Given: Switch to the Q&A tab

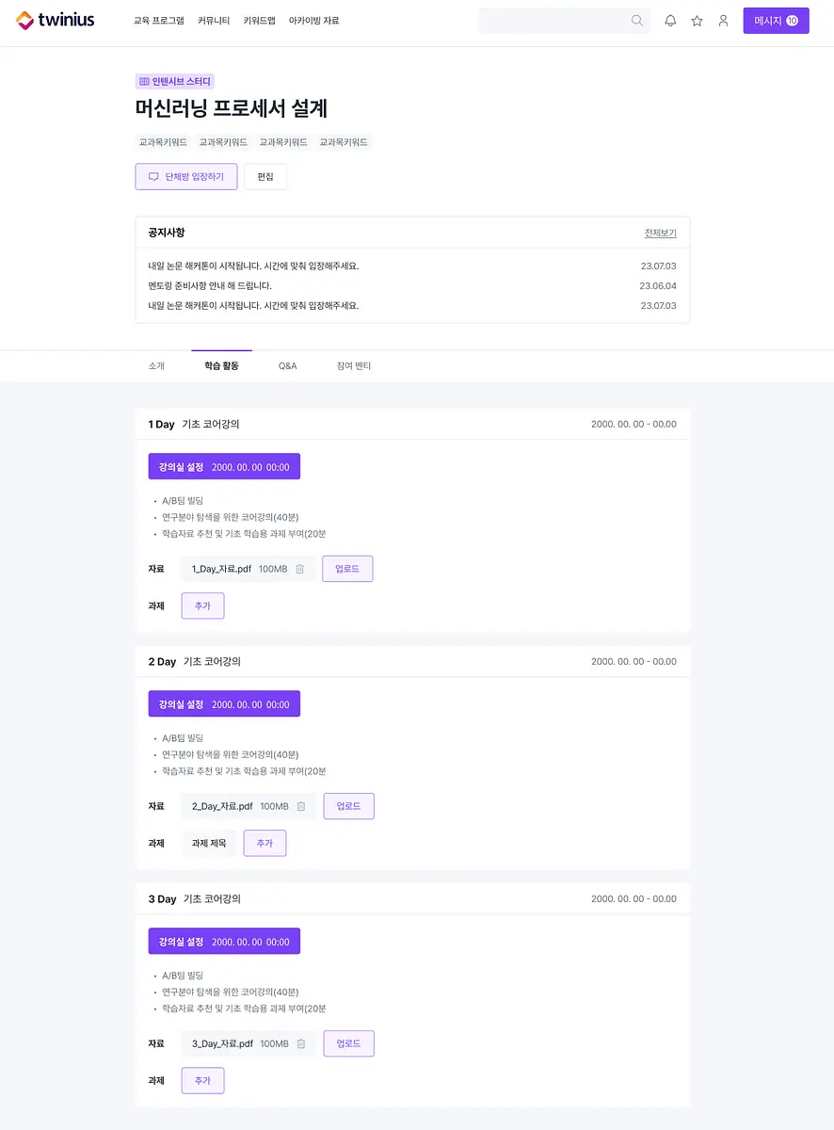Looking at the screenshot, I should click(287, 365).
